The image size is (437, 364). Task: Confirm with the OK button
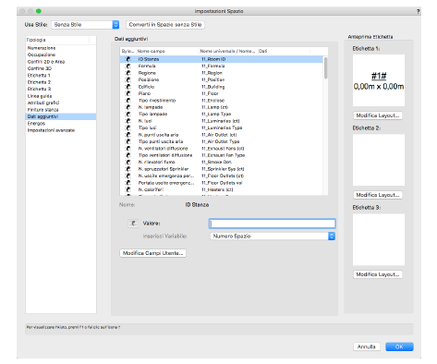click(x=399, y=346)
